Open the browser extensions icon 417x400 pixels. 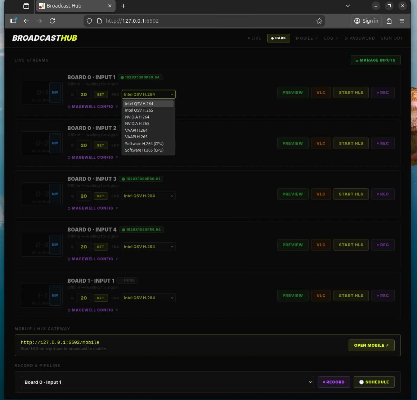click(x=389, y=21)
